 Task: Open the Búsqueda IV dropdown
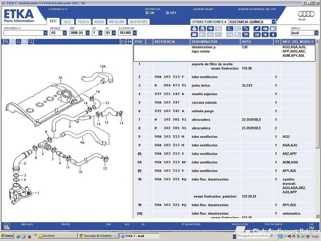click(45, 33)
